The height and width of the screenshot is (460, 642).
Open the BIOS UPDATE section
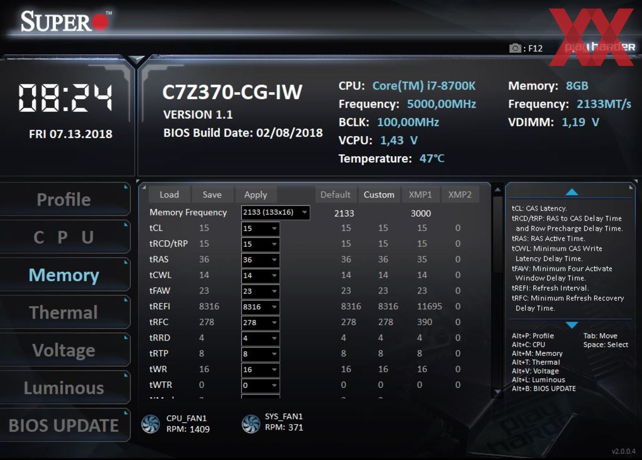tap(65, 425)
